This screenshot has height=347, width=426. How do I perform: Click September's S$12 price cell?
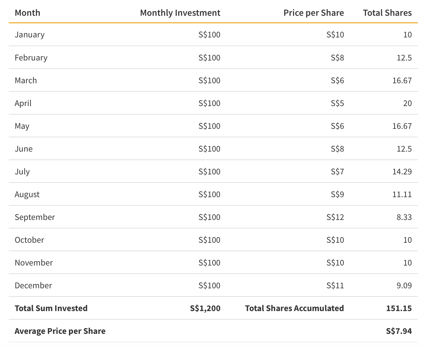[x=335, y=217]
